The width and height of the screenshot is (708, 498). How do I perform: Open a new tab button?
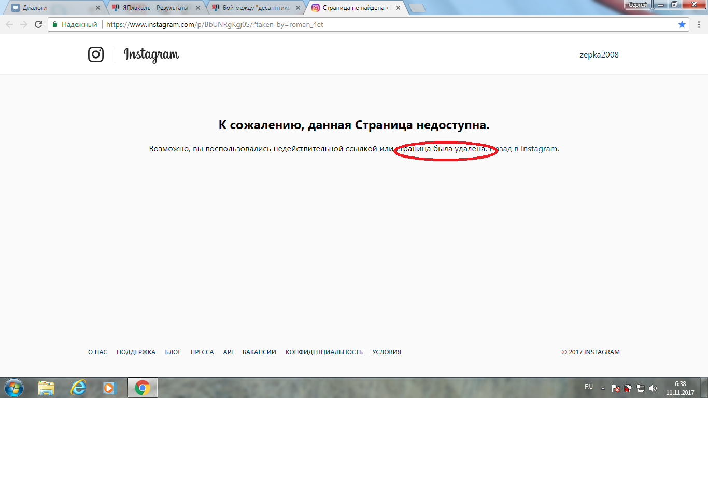click(417, 8)
